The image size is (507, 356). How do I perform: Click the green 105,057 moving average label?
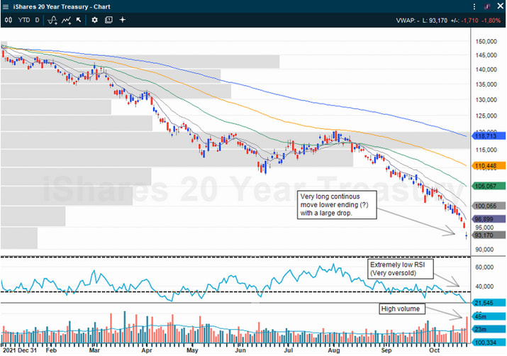[x=489, y=186]
